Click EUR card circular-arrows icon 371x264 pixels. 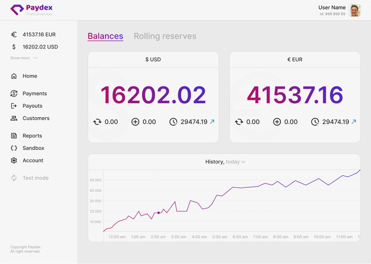click(239, 122)
